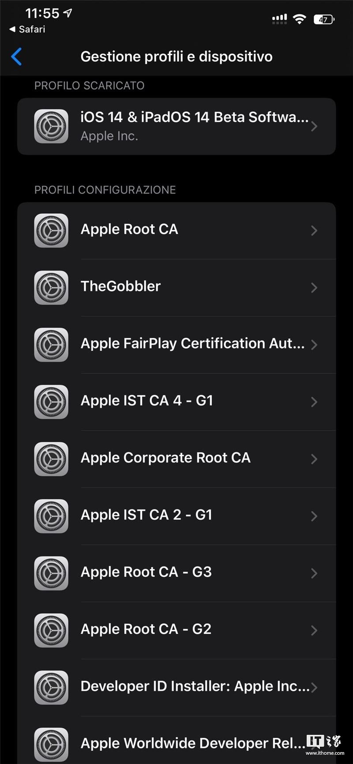
Task: Expand Apple Root CA - G2 chevron
Action: coord(314,630)
